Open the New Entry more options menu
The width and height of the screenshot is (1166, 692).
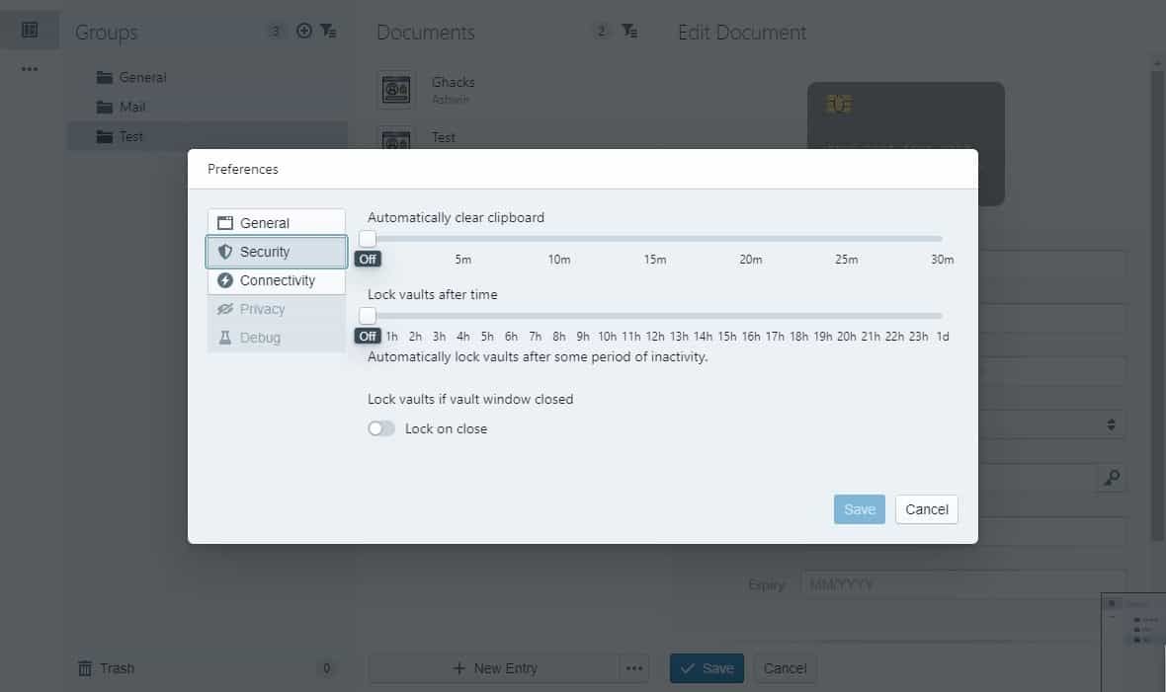634,668
